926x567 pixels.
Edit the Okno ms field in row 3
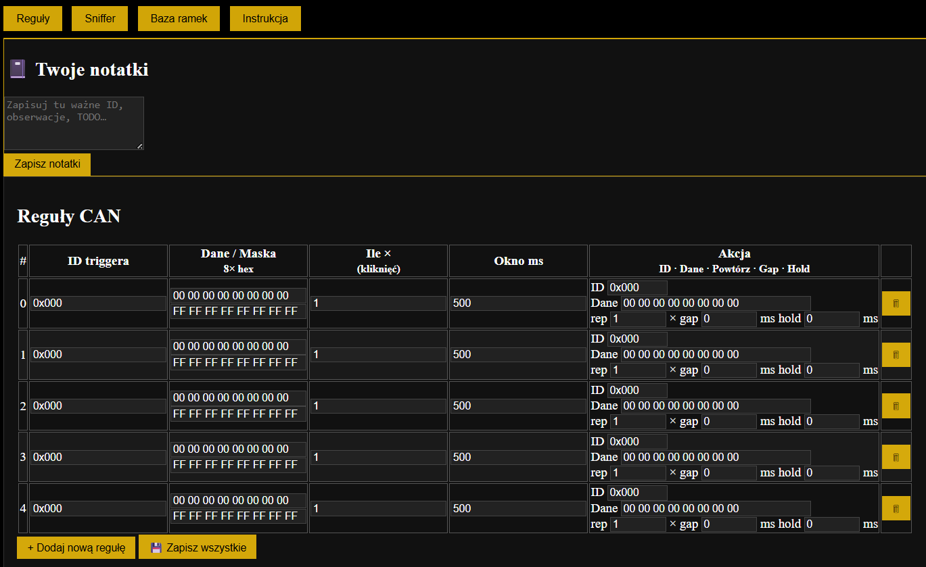518,458
